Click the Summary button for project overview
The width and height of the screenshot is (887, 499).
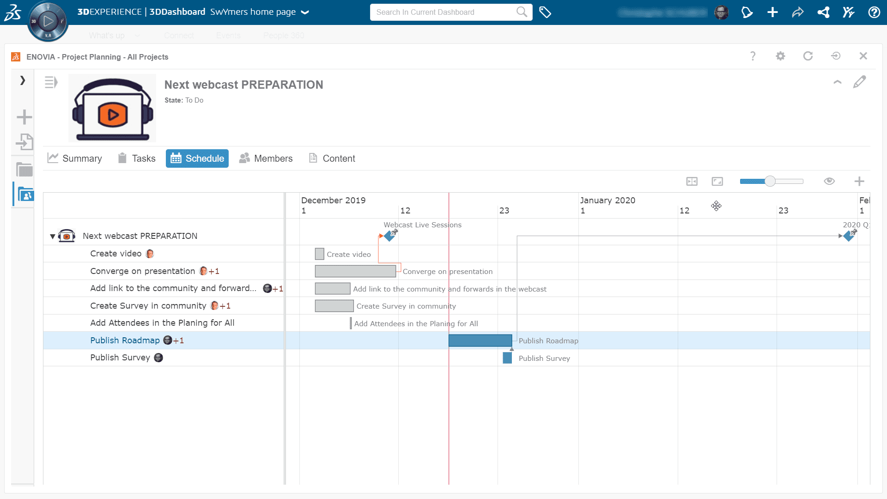pos(74,158)
